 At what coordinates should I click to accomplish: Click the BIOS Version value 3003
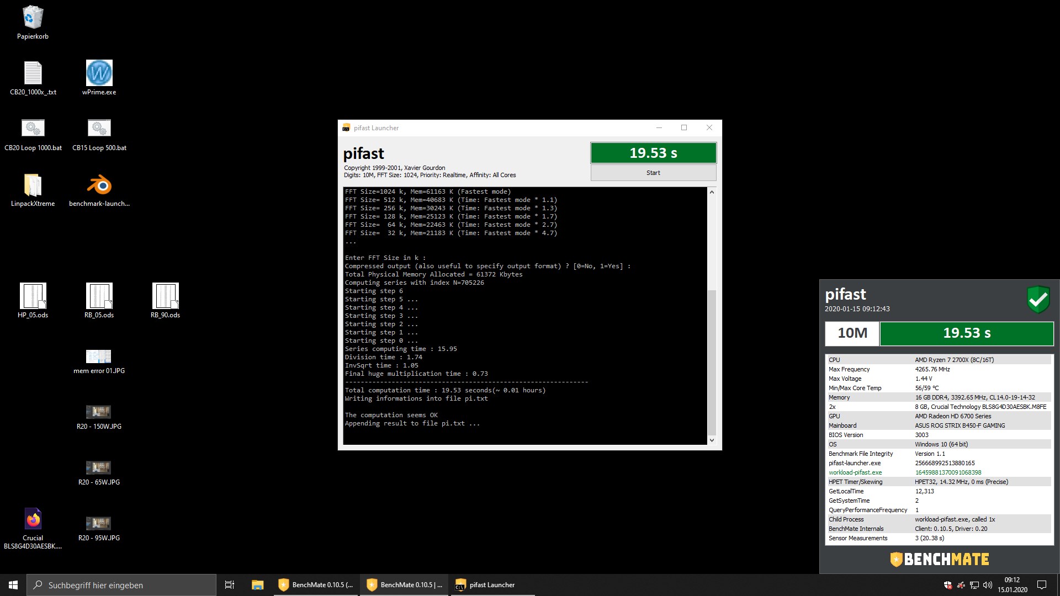pyautogui.click(x=922, y=435)
